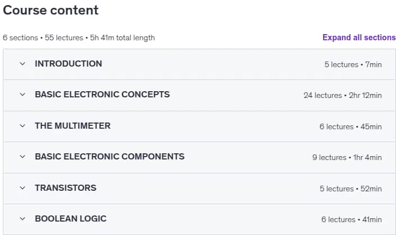This screenshot has width=396, height=235.
Task: Click the '5 lectures • 7min' label
Action: point(353,64)
